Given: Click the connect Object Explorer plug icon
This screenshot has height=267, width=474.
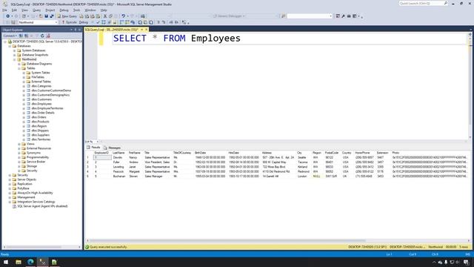Looking at the screenshot, I should (x=21, y=36).
